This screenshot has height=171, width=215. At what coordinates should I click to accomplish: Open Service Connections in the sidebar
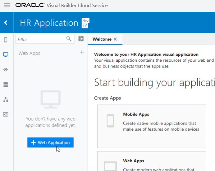6,70
